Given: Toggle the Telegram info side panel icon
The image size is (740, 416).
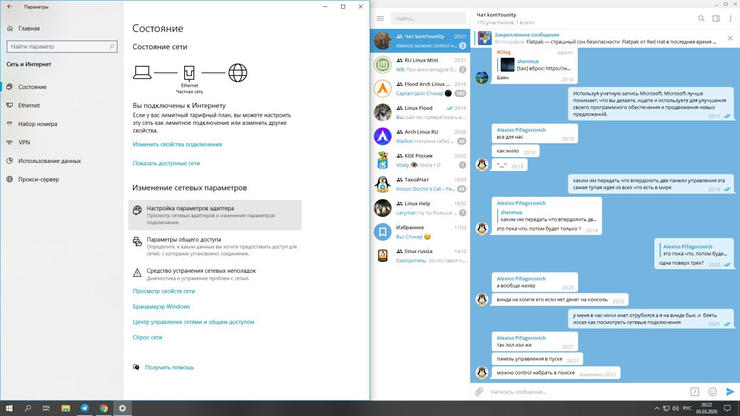Looking at the screenshot, I should 716,18.
